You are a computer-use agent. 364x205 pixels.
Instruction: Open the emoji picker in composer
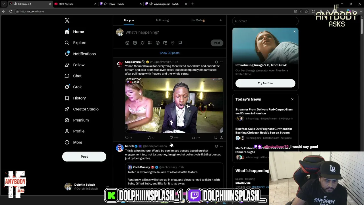158,43
